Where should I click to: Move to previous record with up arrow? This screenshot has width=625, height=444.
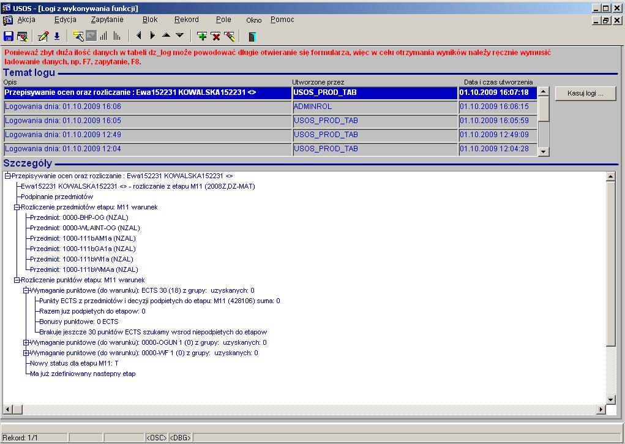167,36
